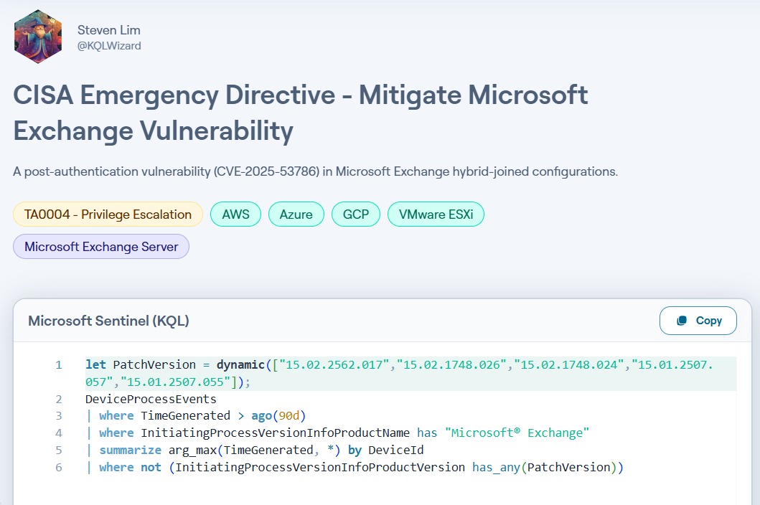Viewport: 760px width, 505px height.
Task: Click the "15.02.1748.026" version string
Action: [451, 364]
